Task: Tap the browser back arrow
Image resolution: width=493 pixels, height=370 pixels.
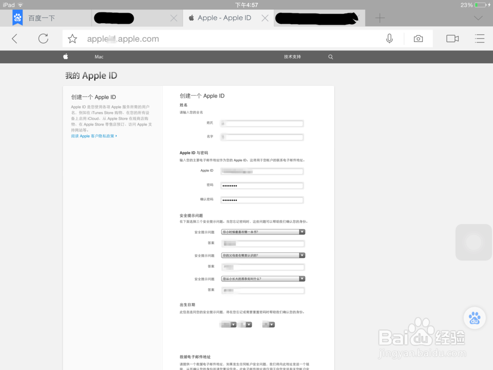Action: click(14, 38)
